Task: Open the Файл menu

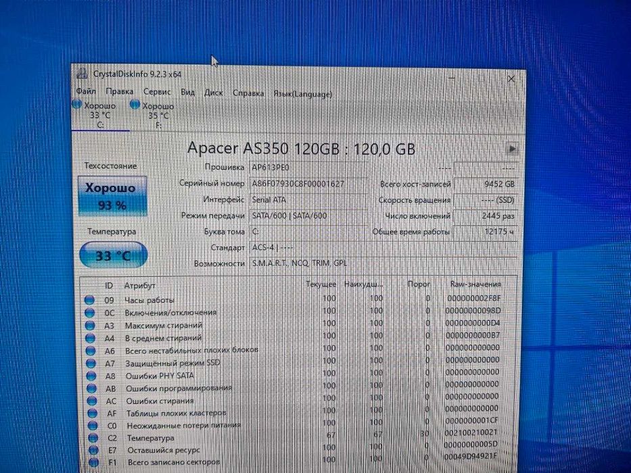Action: (86, 91)
